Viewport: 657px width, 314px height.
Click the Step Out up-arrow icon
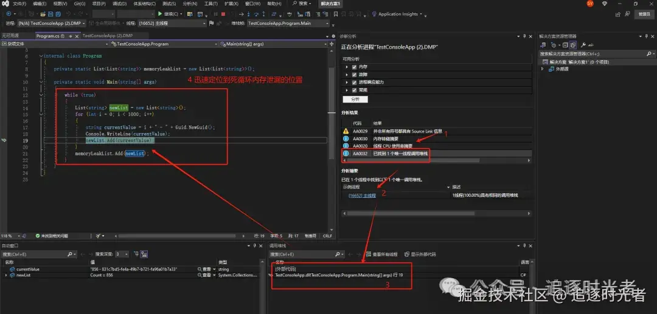[263, 14]
